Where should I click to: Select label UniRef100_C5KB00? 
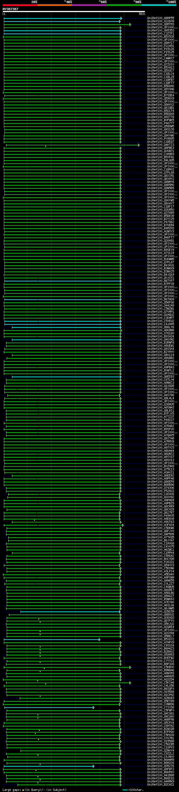pyautogui.click(x=161, y=667)
